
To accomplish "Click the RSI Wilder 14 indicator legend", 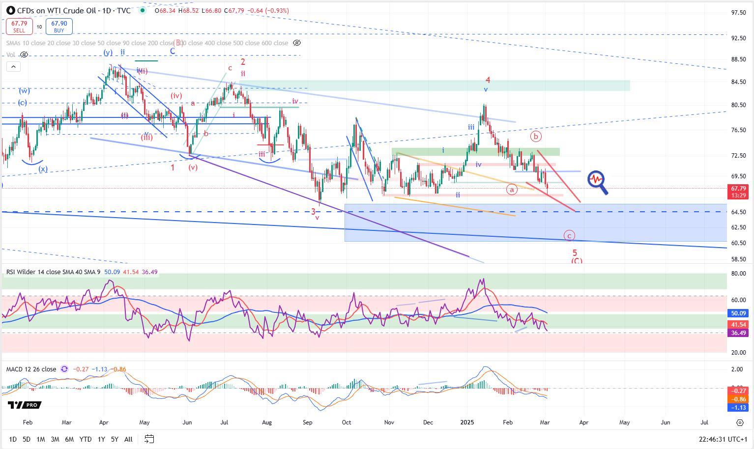I will (x=54, y=272).
